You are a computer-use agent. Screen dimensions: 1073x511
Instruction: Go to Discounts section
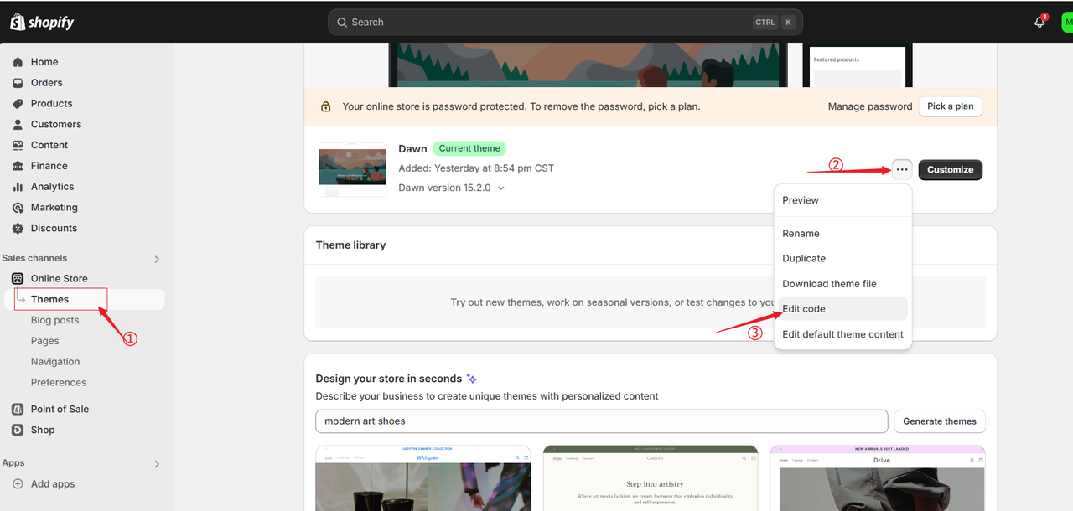click(x=54, y=228)
